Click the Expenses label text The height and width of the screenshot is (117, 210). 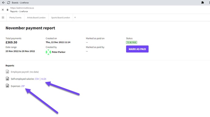click(16, 86)
